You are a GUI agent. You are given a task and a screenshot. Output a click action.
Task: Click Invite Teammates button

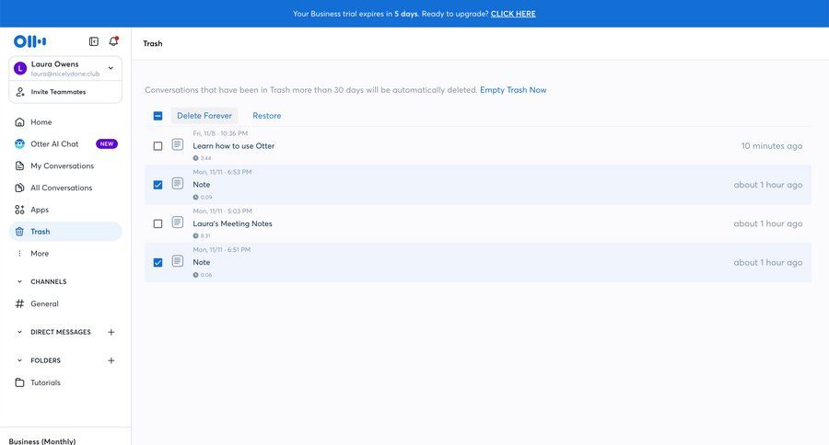65,92
